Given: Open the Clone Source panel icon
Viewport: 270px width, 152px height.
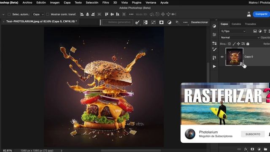Looking at the screenshot, I should coord(214,58).
